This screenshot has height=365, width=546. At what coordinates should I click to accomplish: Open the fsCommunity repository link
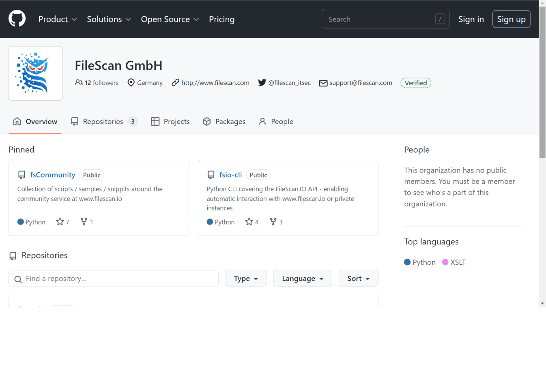pos(53,175)
